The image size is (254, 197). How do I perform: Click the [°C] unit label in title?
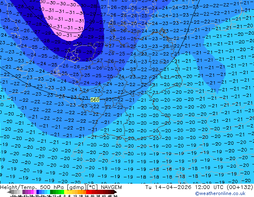coord(93,187)
